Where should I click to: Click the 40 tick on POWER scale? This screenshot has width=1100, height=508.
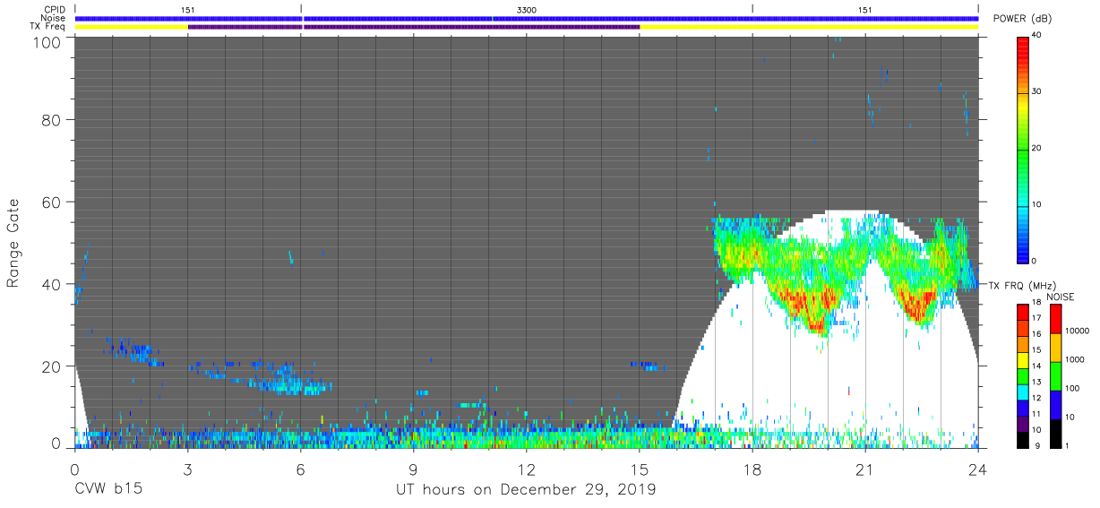(x=1037, y=37)
